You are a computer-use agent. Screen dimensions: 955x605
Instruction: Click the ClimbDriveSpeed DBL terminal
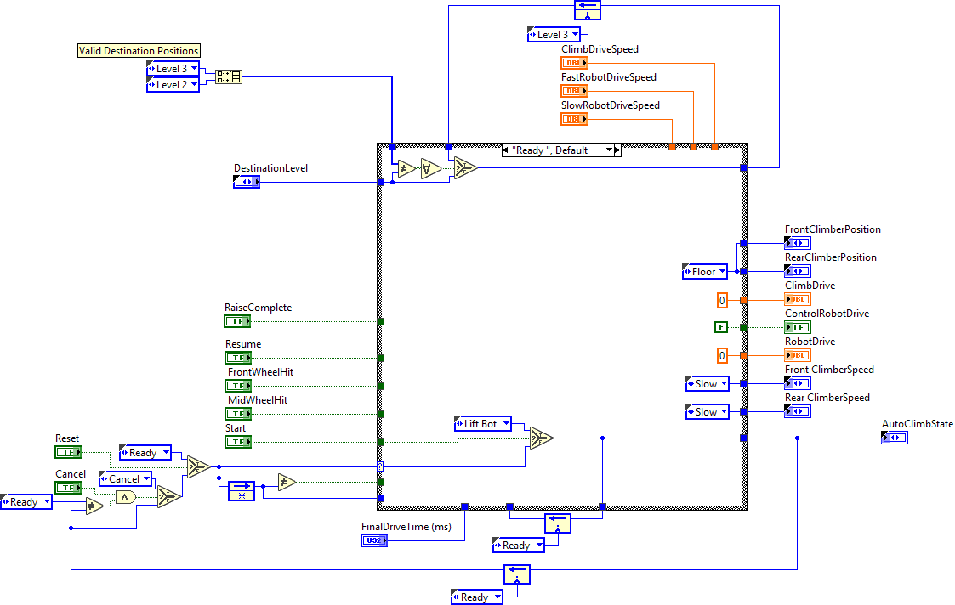[x=574, y=63]
